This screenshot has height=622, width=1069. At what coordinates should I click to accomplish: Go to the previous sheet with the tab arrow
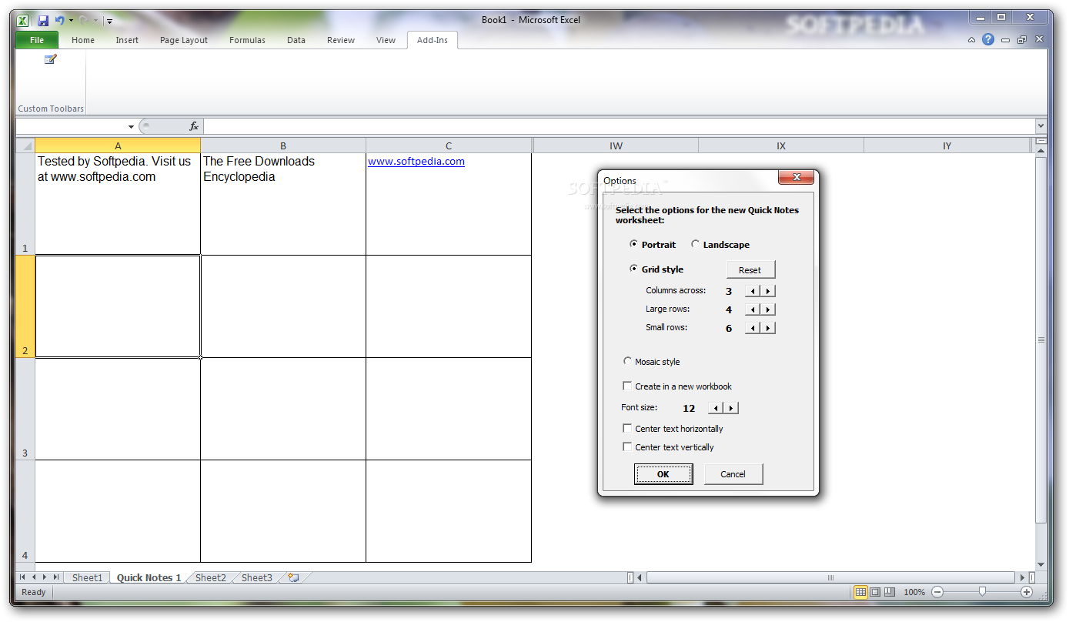click(x=34, y=577)
